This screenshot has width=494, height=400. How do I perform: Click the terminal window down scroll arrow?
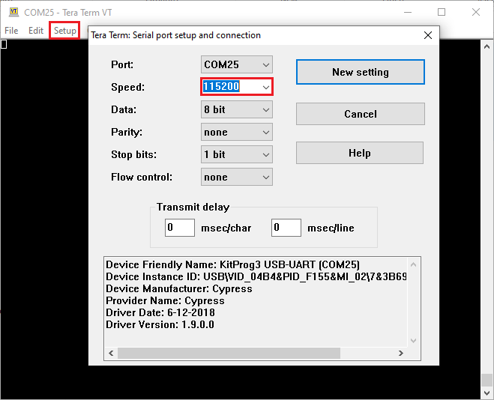tap(487, 393)
